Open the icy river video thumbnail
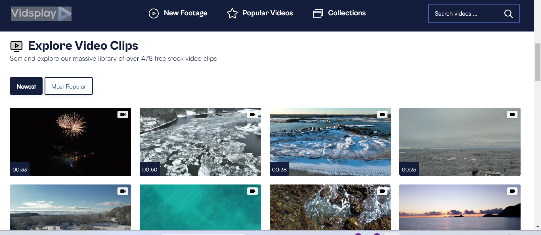 [x=200, y=142]
